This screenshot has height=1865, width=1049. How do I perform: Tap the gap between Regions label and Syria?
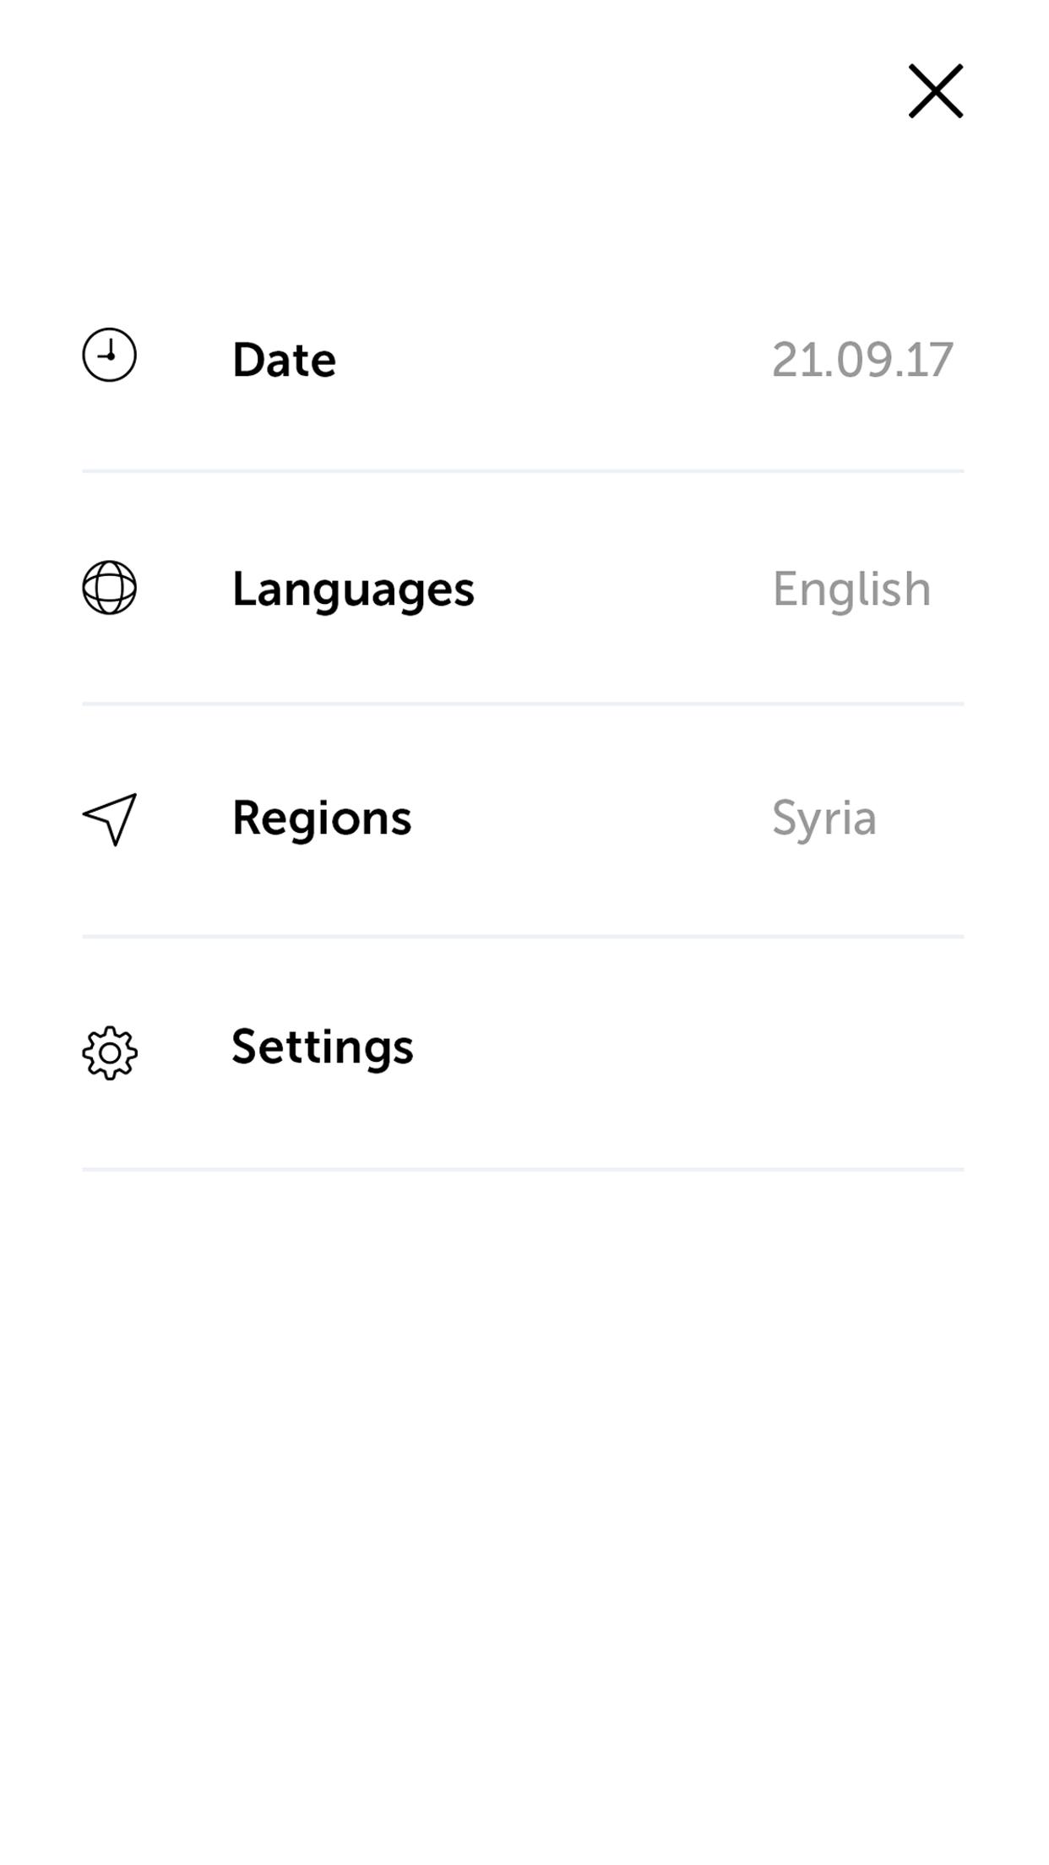pyautogui.click(x=591, y=818)
